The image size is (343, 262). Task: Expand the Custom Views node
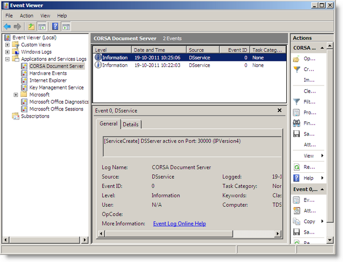(x=8, y=45)
